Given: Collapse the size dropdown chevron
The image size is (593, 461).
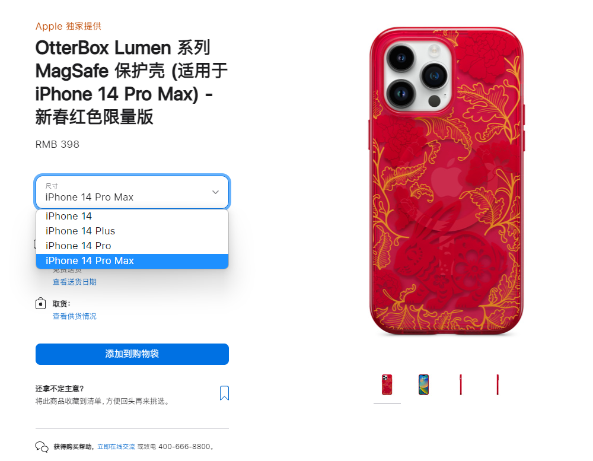Looking at the screenshot, I should [x=216, y=192].
